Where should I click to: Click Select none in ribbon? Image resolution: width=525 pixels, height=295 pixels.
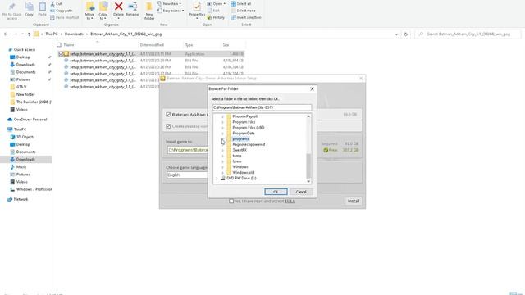pyautogui.click(x=243, y=11)
